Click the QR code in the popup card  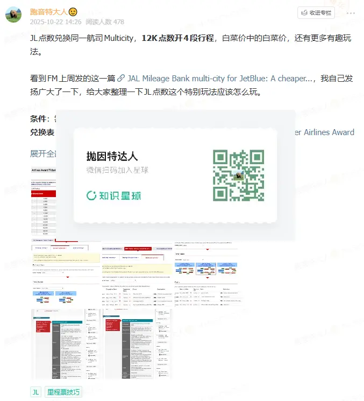pyautogui.click(x=238, y=175)
